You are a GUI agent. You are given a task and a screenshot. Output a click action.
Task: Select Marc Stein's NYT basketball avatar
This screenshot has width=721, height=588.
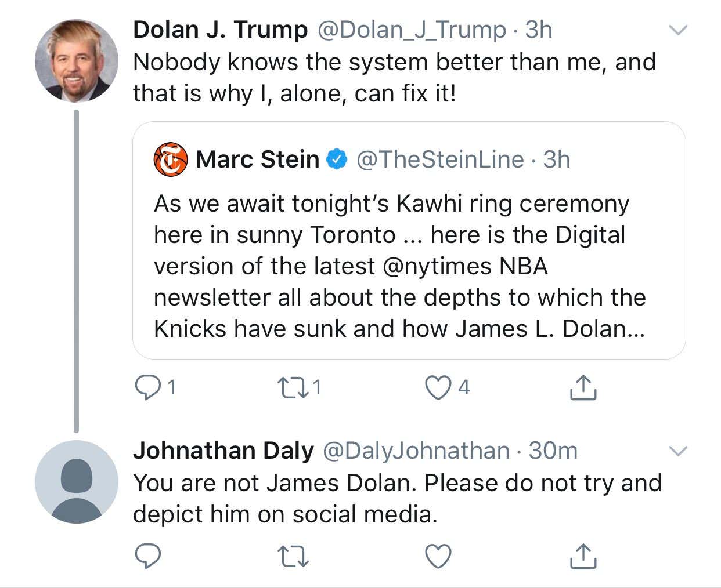170,160
